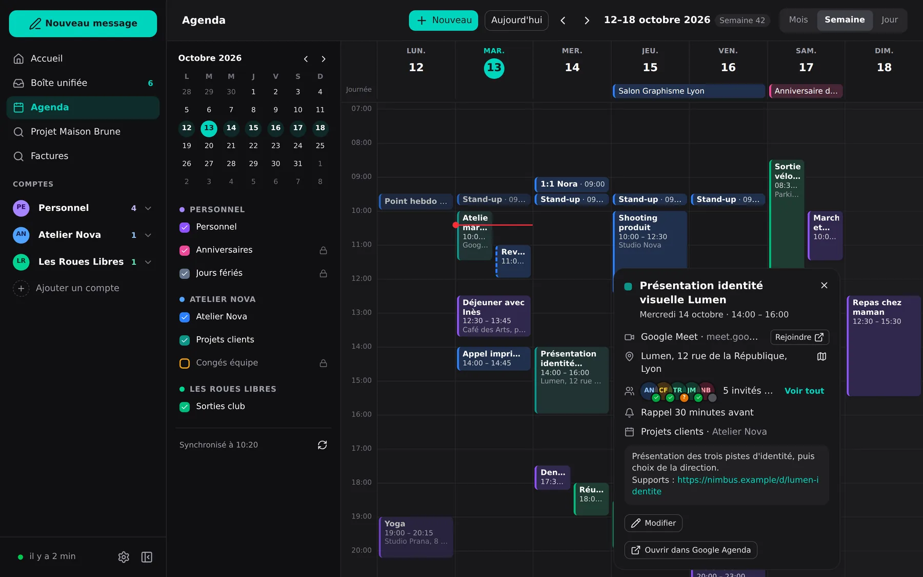The image size is (923, 577).
Task: Open the Salon Graphisme Lyon event
Action: tap(689, 91)
